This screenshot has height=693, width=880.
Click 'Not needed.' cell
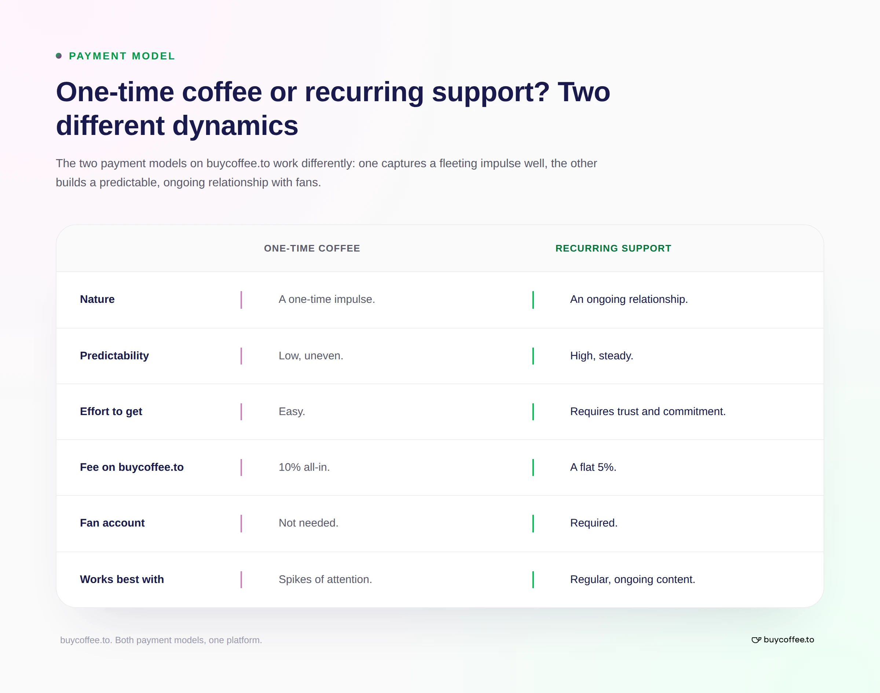308,523
